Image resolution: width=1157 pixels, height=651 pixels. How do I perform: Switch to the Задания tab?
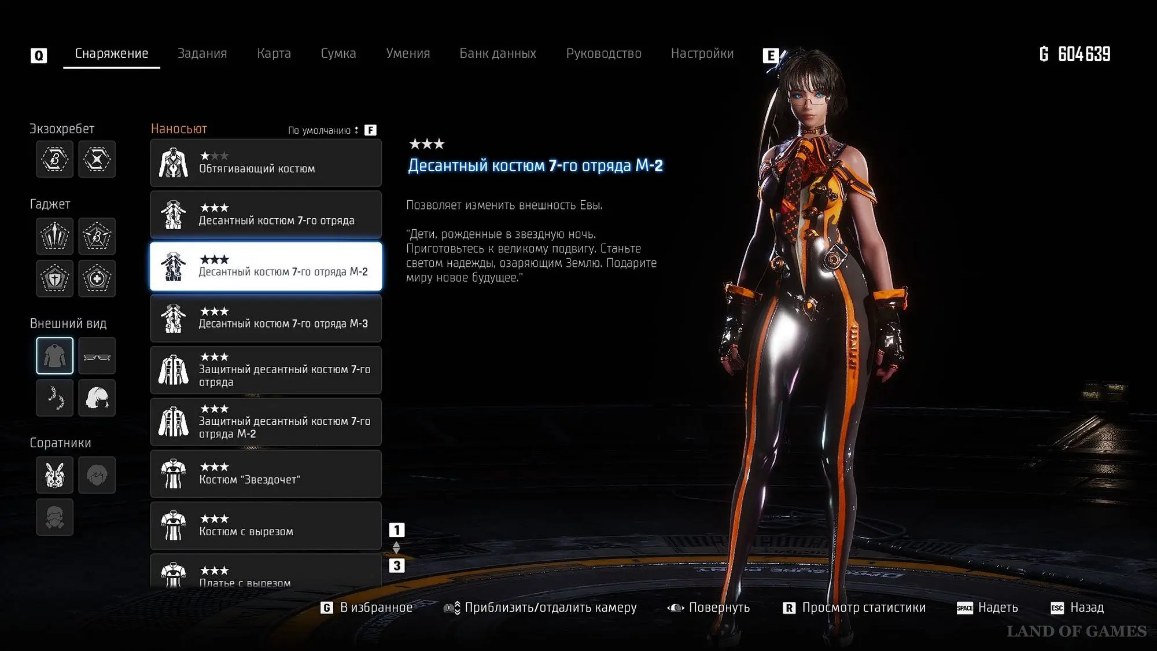(202, 53)
